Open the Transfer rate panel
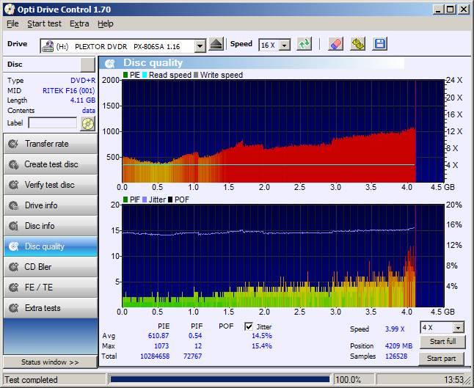Viewport: 474px width, 388px height. coord(51,144)
